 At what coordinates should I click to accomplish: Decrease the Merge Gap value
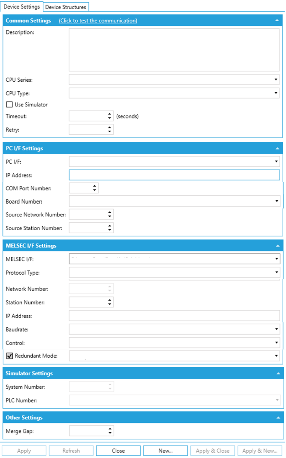click(x=110, y=432)
